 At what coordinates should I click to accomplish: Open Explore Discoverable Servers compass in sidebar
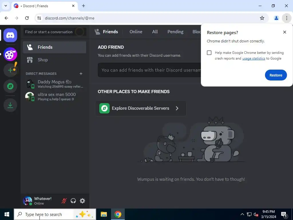coord(10,86)
